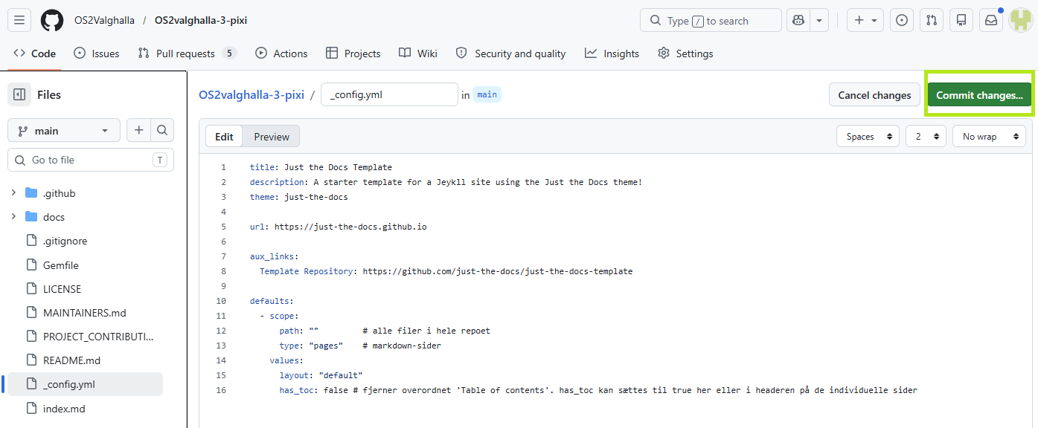1038x428 pixels.
Task: Open index.md in file tree
Action: point(64,409)
